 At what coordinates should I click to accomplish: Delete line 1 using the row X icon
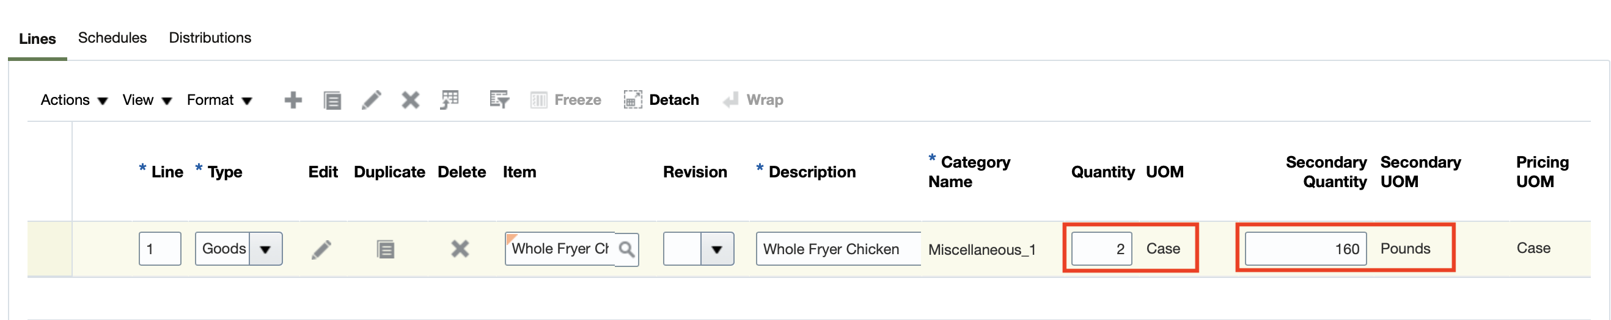point(460,249)
